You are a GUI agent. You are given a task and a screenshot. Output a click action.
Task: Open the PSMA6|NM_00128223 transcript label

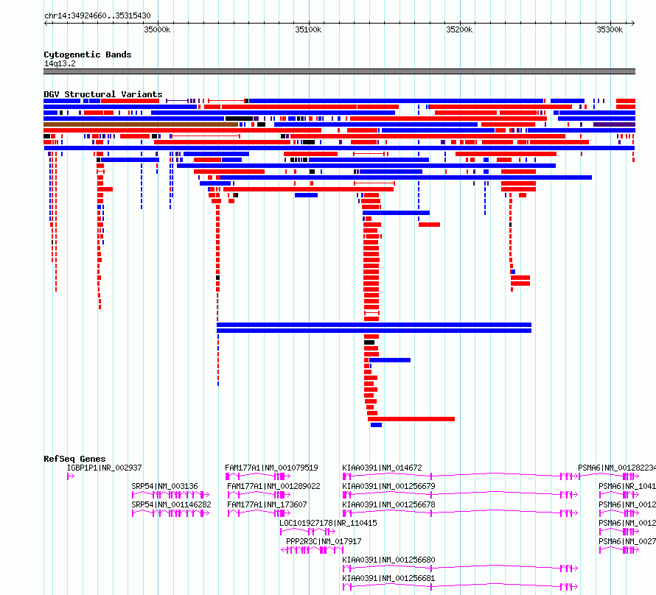tap(617, 468)
